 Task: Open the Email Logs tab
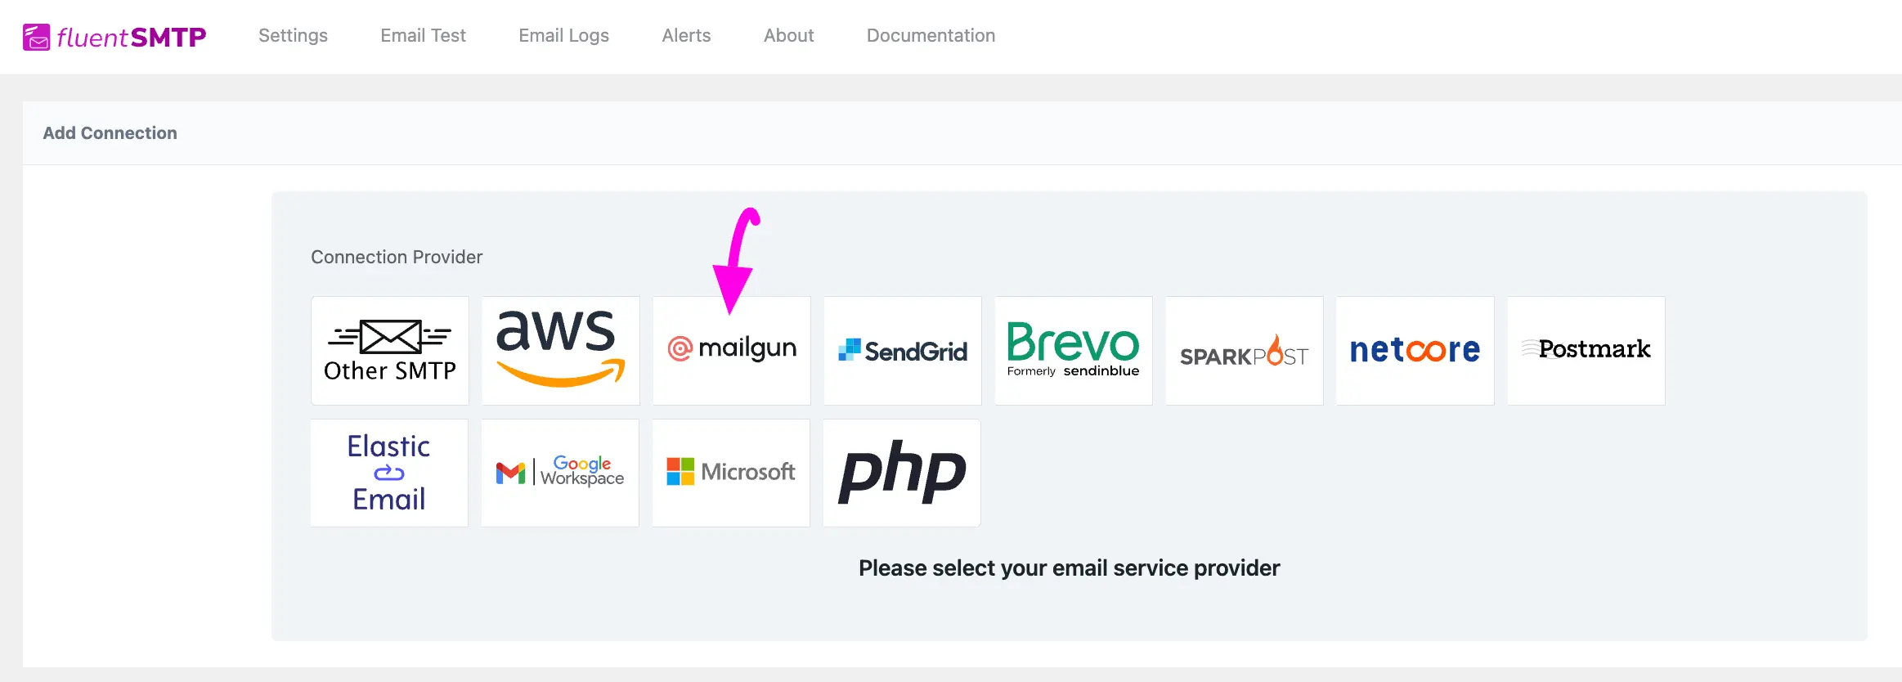pos(563,36)
